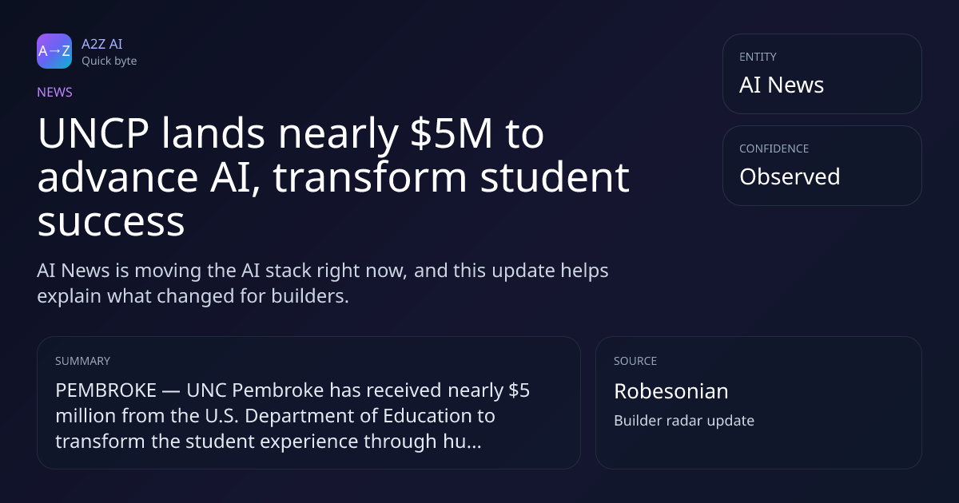Screen dimensions: 959x503
Task: Click the AI News entity value
Action: pyautogui.click(x=782, y=85)
